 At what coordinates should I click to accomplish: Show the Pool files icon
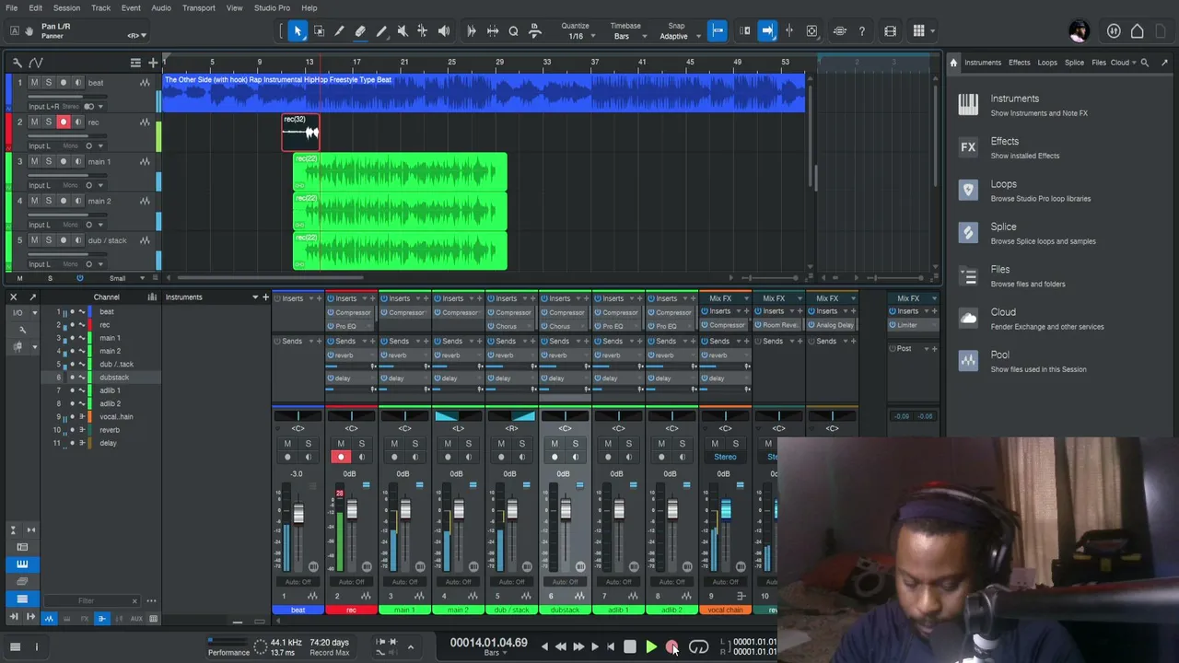(968, 361)
